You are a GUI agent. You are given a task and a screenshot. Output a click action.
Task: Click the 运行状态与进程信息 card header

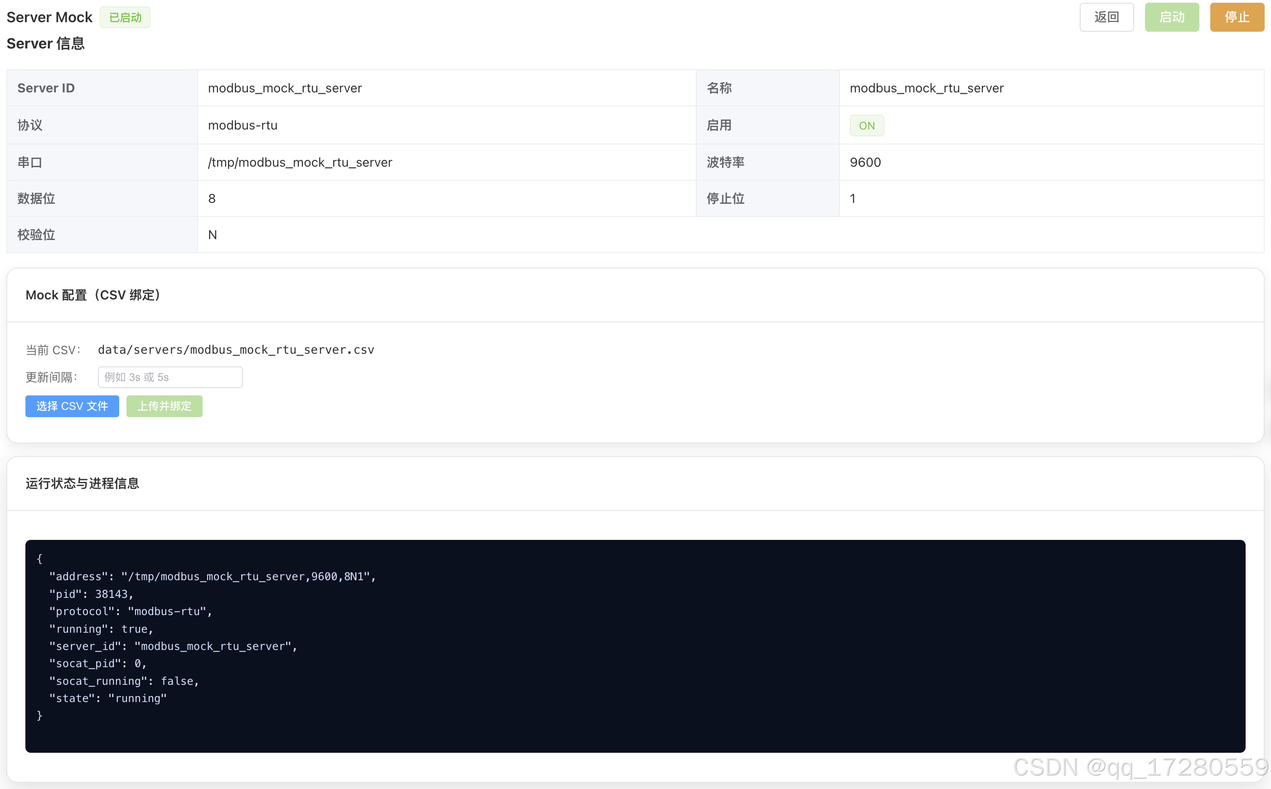82,483
